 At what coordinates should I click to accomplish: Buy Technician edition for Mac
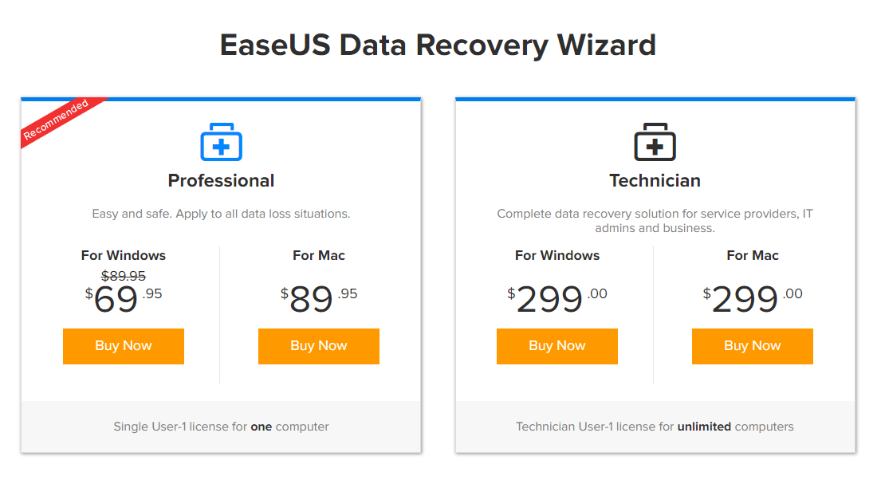click(753, 346)
